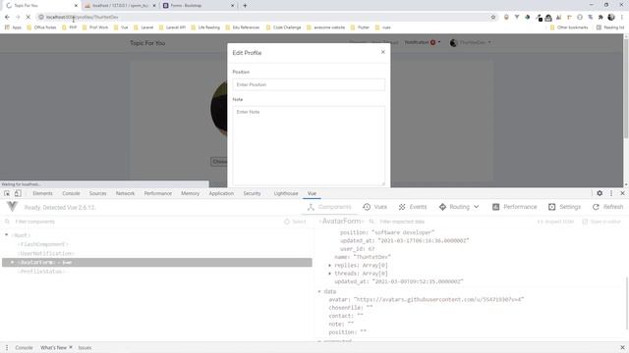
Task: Open DevTools settings gear
Action: [x=600, y=193]
